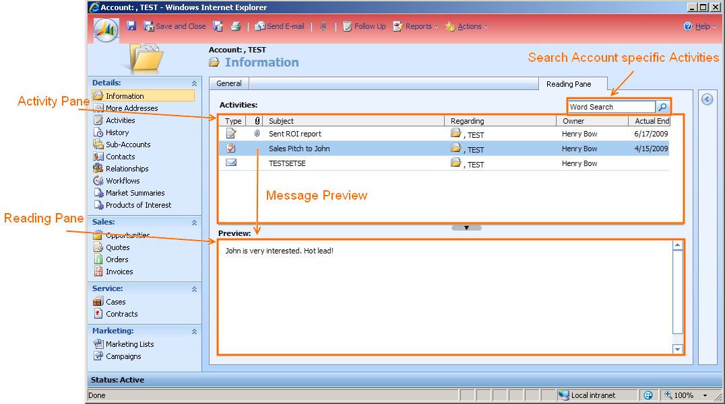This screenshot has width=725, height=404.
Task: Click the magnifier search button
Action: point(662,106)
